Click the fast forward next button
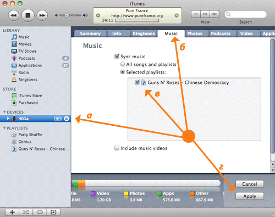 42,15
